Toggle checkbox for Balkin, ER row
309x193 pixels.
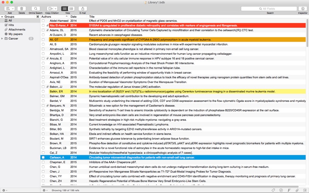click(x=43, y=91)
